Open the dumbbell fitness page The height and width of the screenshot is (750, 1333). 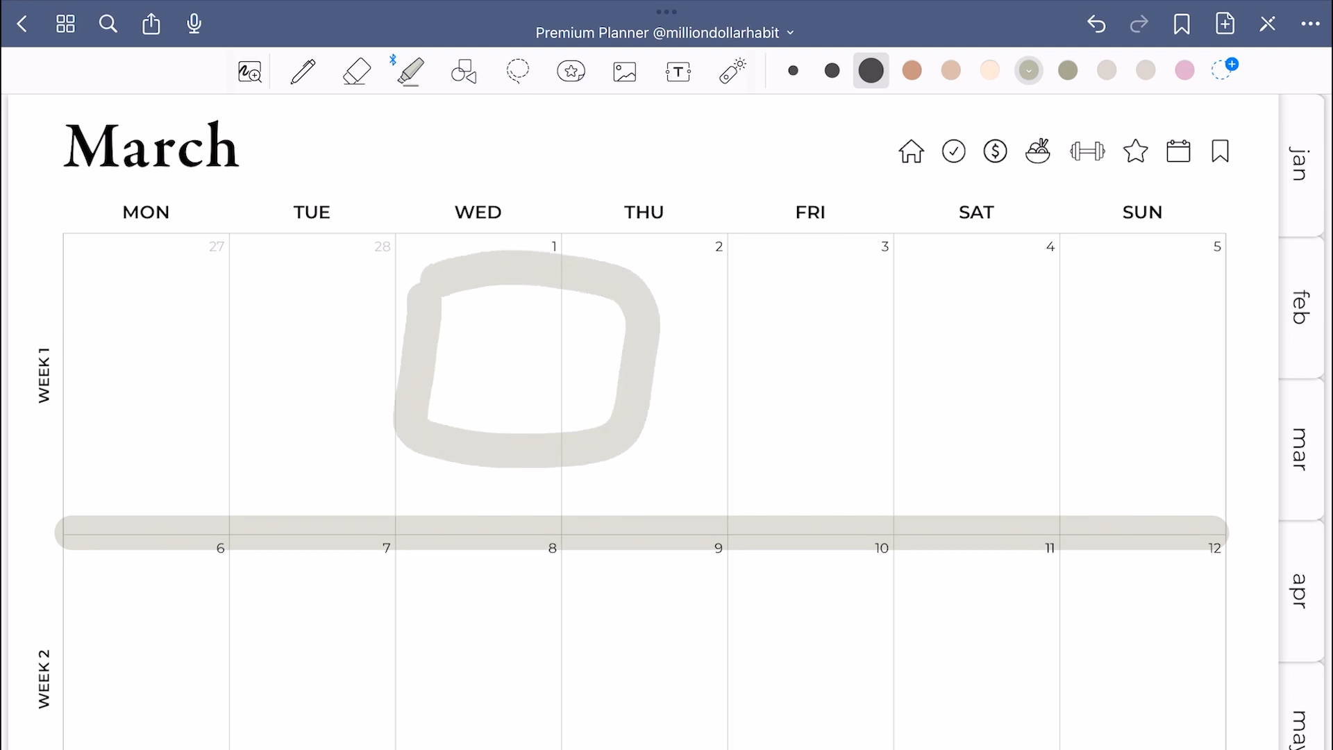[x=1087, y=151]
